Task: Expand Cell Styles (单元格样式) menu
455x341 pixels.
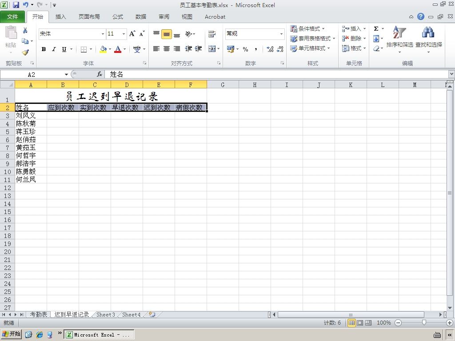Action: click(x=310, y=48)
